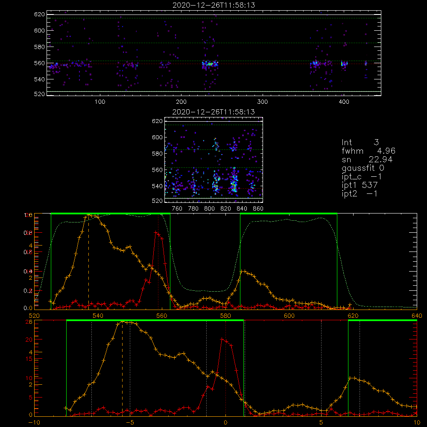Click the '840' x-axis label of the middle plot
427x427 pixels.
(x=242, y=209)
